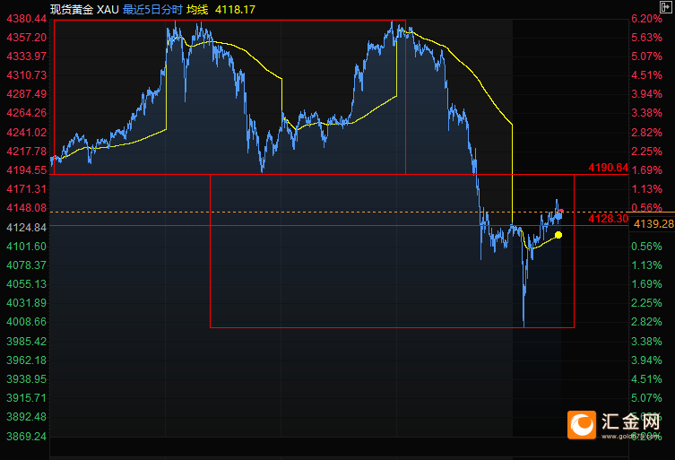Image resolution: width=675 pixels, height=460 pixels.
Task: Click the 4031.89 price axis label
Action: pyautogui.click(x=26, y=303)
